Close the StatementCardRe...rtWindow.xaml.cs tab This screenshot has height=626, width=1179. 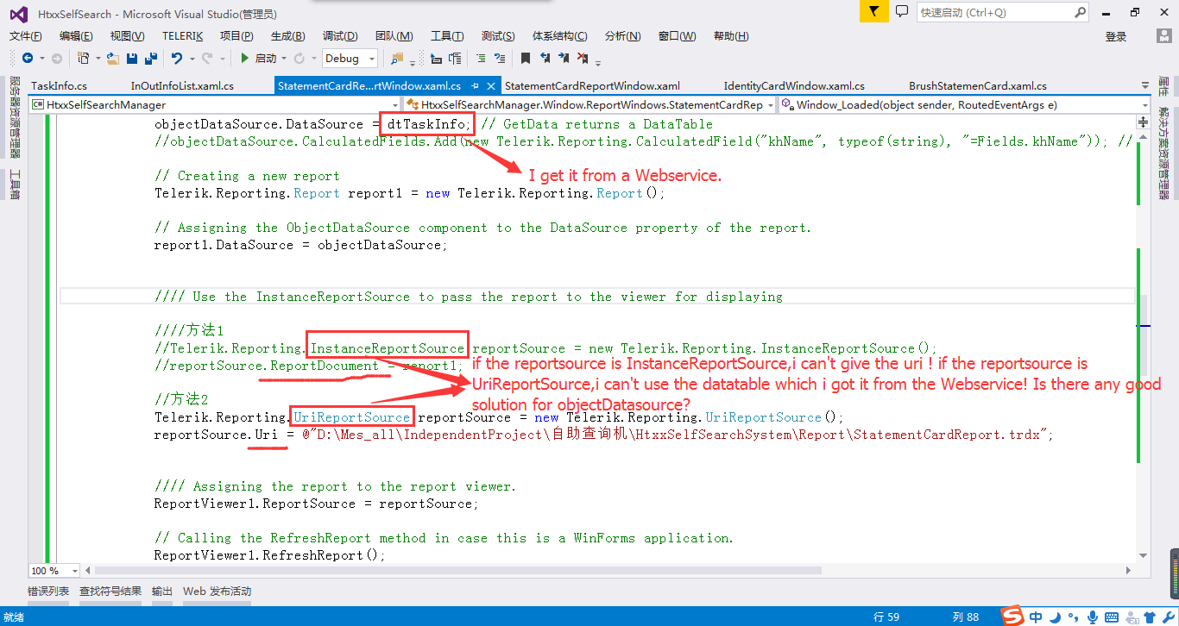[x=492, y=86]
